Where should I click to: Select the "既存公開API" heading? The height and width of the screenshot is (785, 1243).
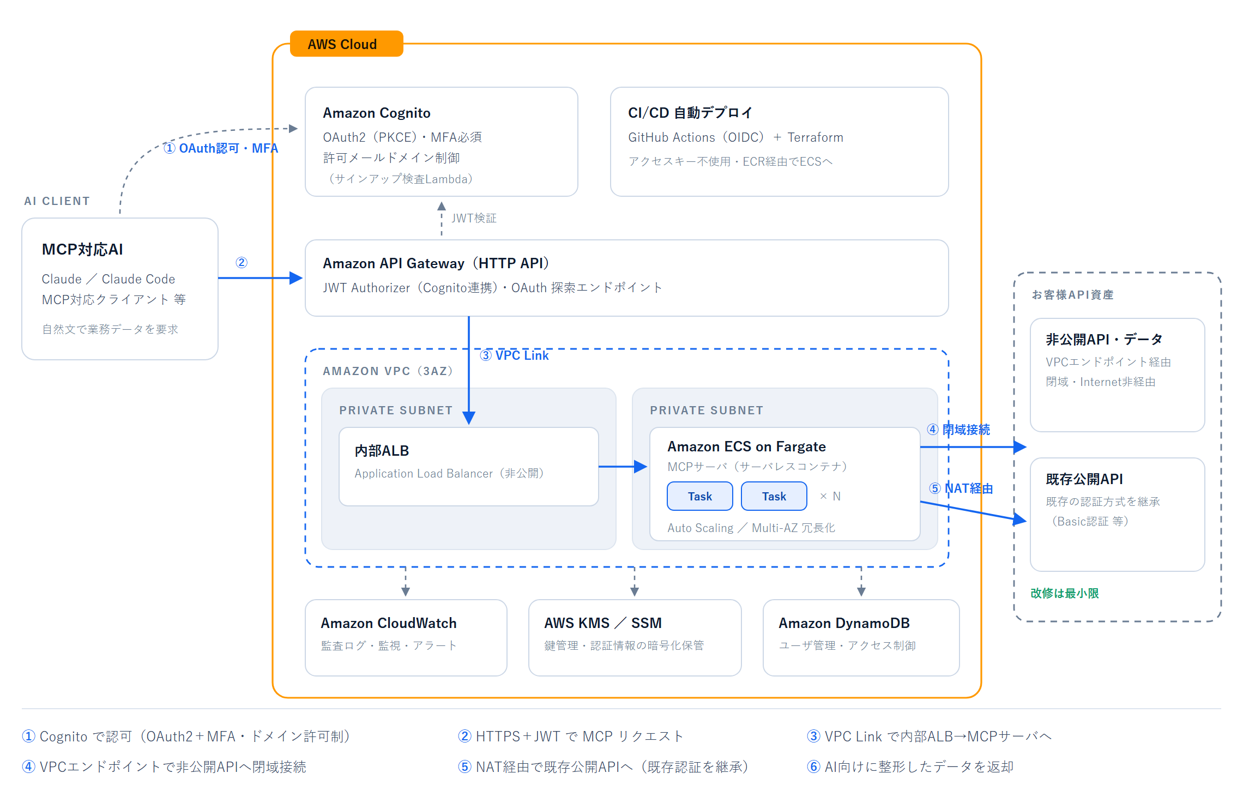click(x=1084, y=479)
